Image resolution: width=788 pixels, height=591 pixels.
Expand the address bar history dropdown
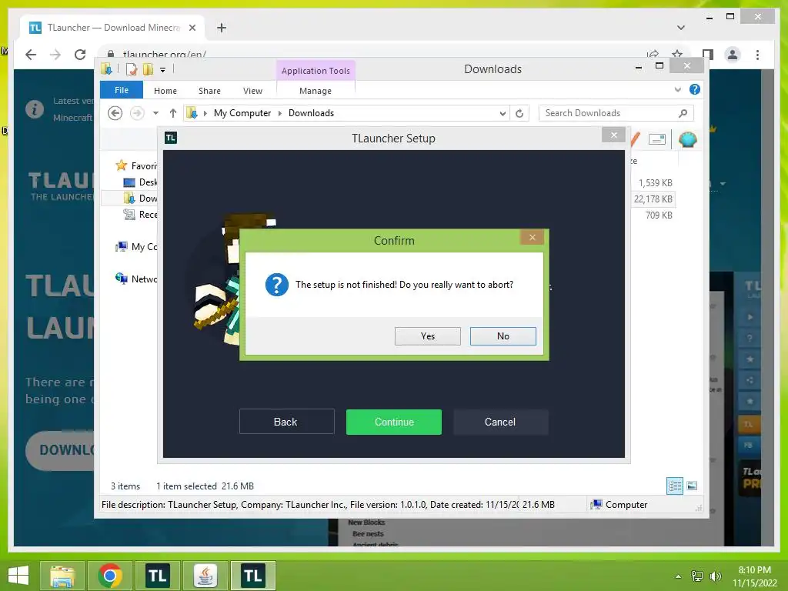pos(503,114)
